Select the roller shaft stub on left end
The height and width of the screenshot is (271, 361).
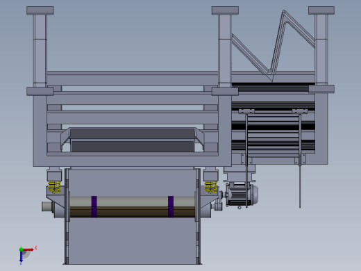[47, 206]
